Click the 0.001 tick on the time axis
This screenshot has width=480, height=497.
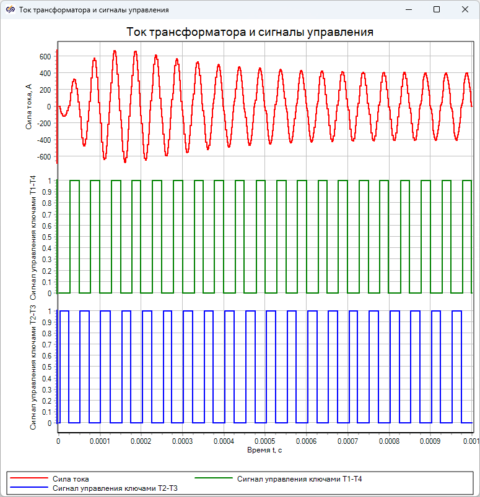pyautogui.click(x=471, y=441)
